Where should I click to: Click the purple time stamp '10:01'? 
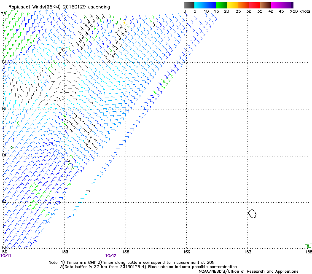[x=6, y=256]
